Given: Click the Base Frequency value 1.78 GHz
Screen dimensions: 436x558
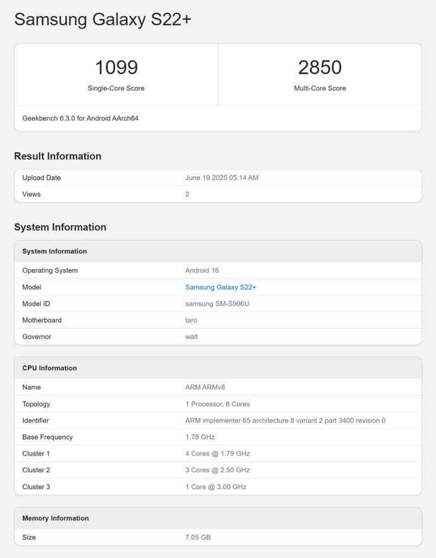Looking at the screenshot, I should tap(200, 437).
